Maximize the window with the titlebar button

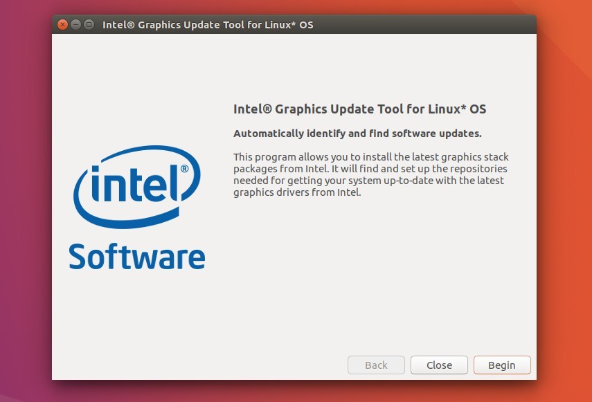pos(89,24)
